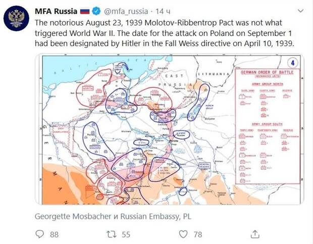This screenshot has width=313, height=244.
Task: Click the reply count 88
Action: click(55, 234)
